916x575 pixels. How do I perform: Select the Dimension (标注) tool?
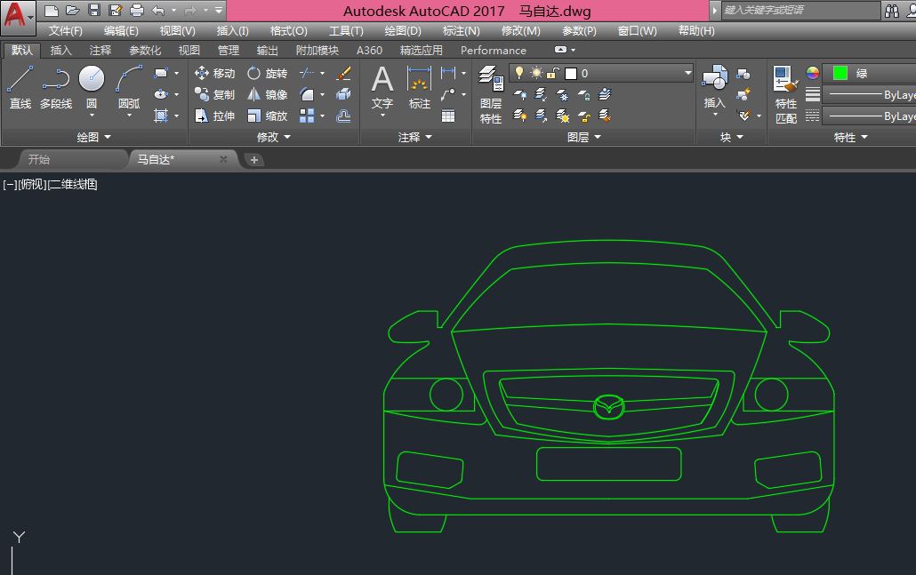point(420,88)
